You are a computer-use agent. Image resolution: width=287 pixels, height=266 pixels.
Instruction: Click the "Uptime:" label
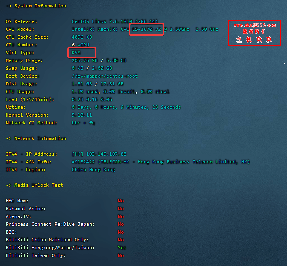click(16, 107)
